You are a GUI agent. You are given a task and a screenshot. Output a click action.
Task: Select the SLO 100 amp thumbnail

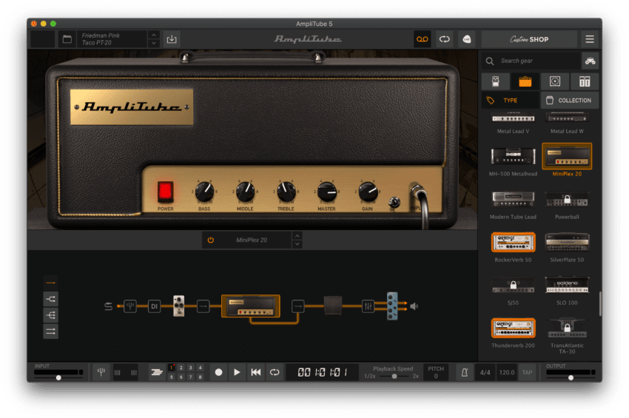(x=567, y=285)
